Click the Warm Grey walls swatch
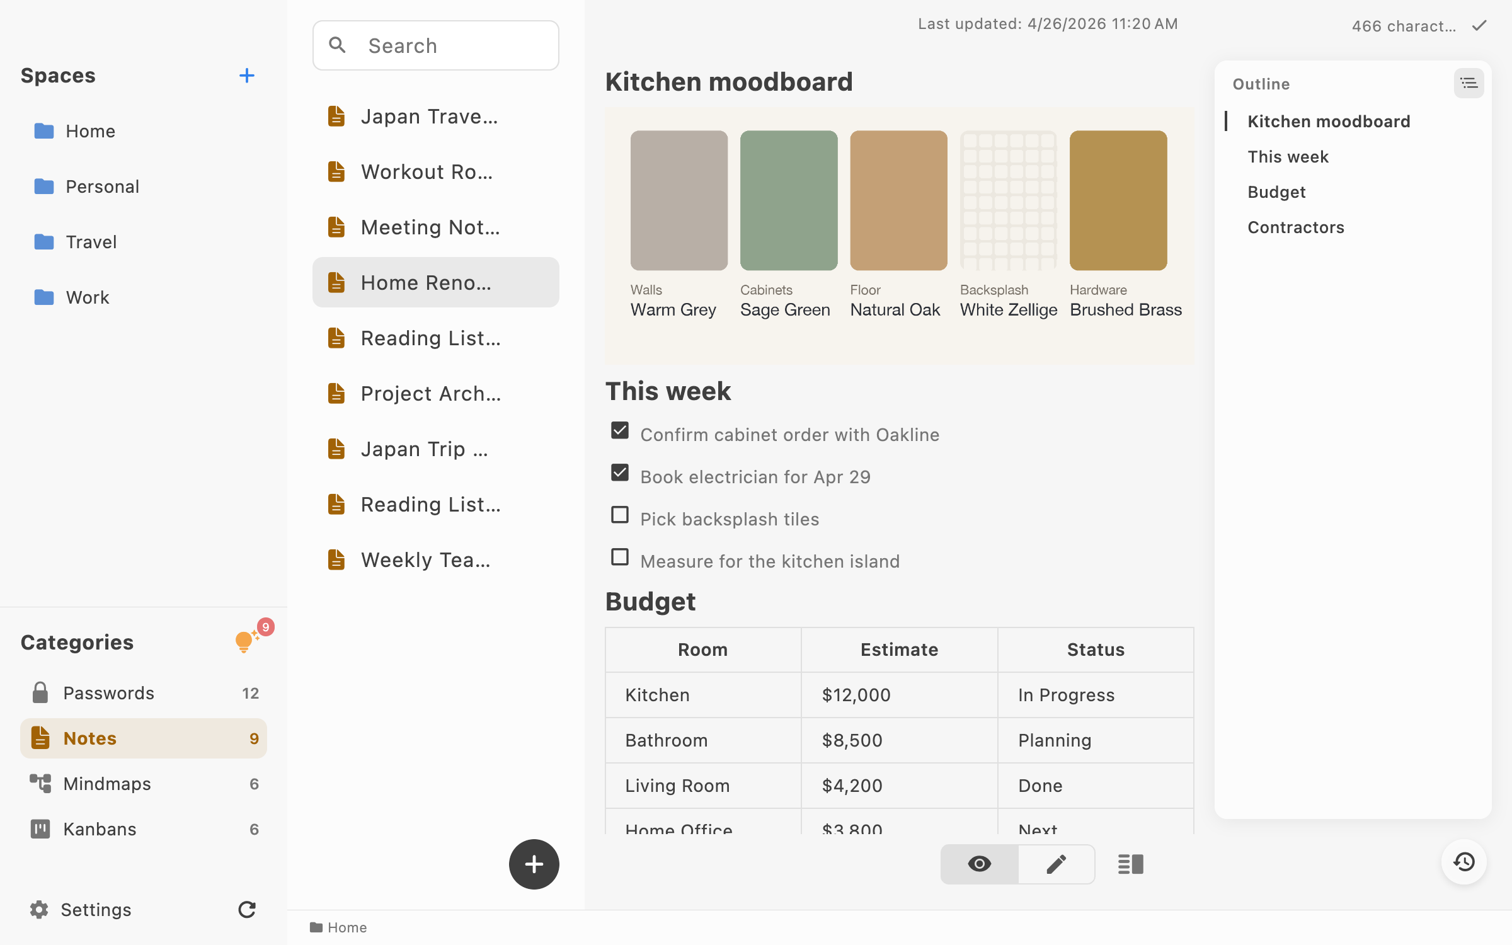The height and width of the screenshot is (945, 1512). click(x=679, y=200)
